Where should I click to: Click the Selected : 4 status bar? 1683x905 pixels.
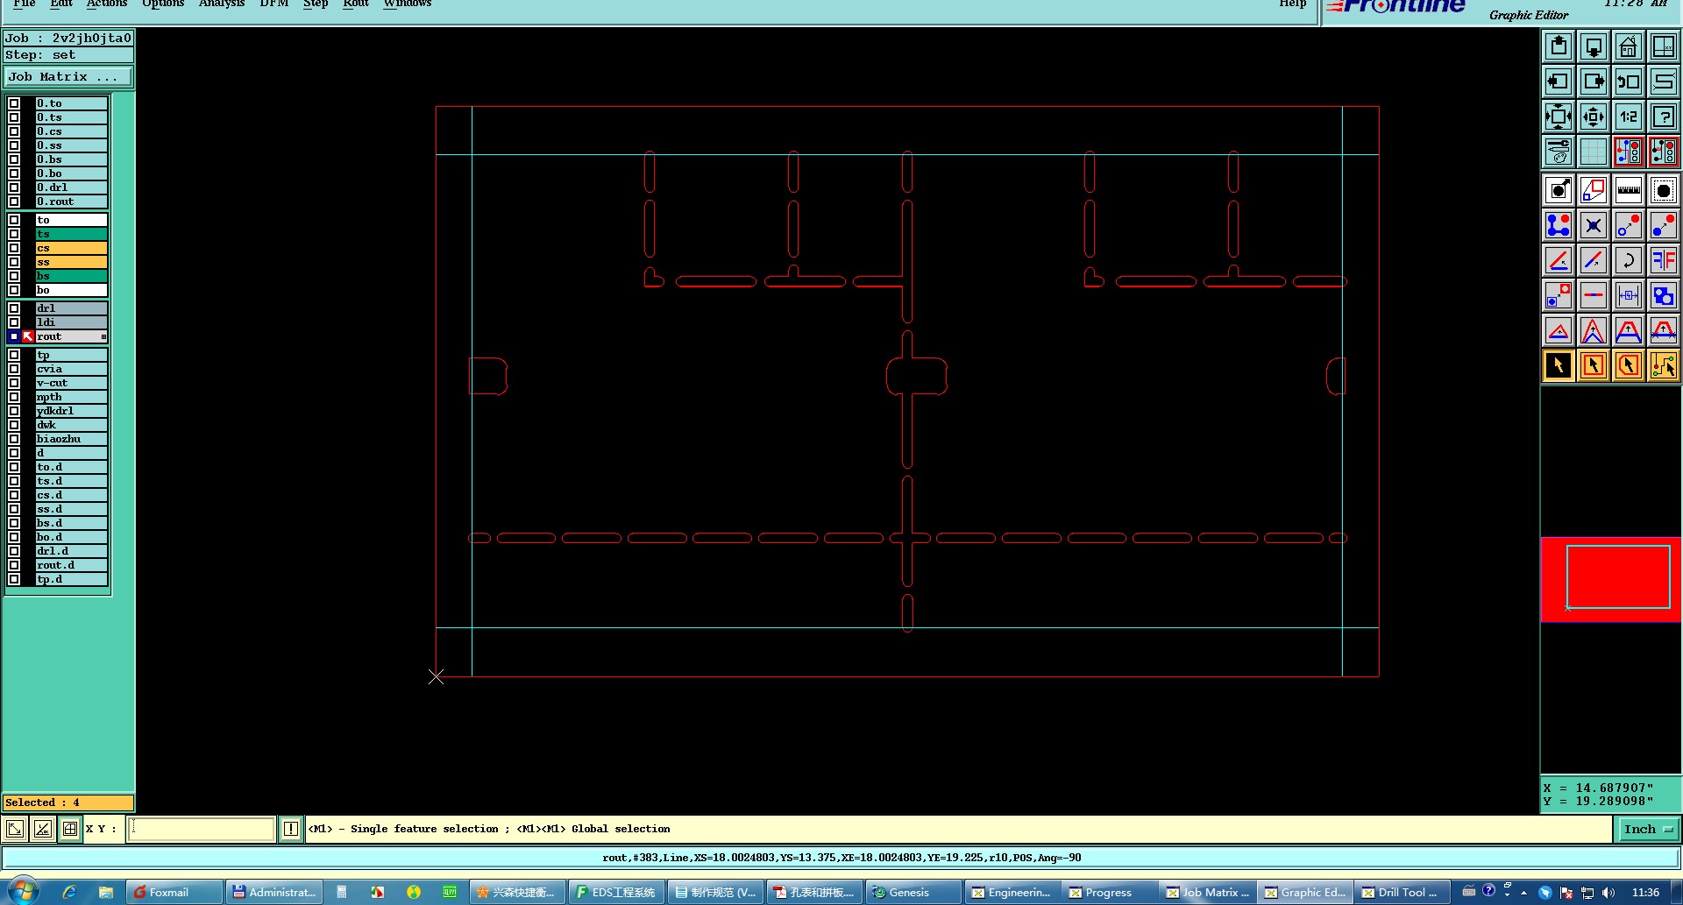coord(68,802)
